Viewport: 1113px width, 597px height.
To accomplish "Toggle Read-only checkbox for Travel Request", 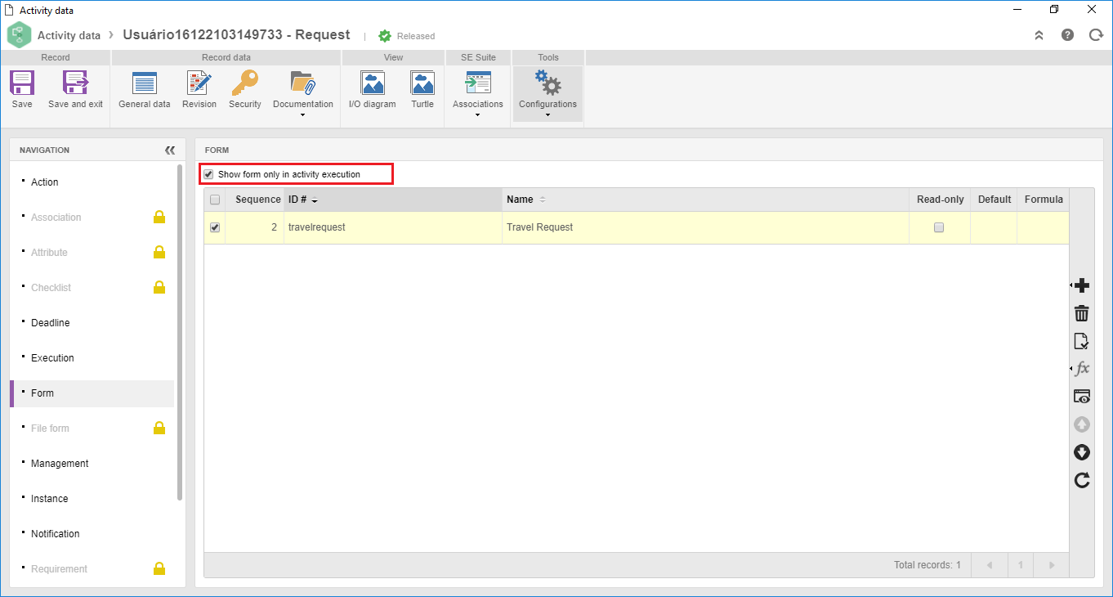I will click(939, 227).
